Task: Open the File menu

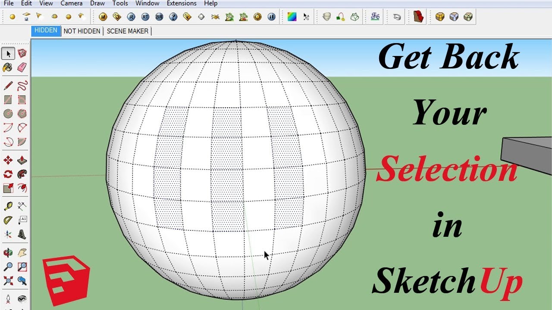Action: pyautogui.click(x=9, y=3)
